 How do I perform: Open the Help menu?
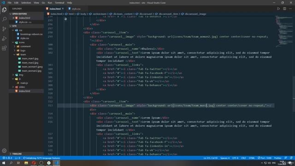70,3
